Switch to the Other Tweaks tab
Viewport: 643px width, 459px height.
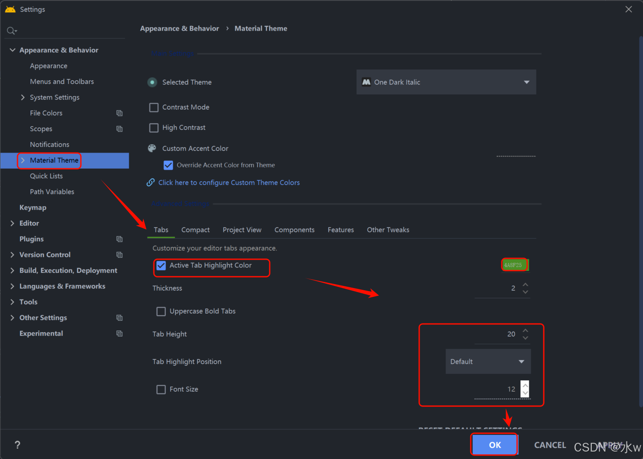(388, 230)
